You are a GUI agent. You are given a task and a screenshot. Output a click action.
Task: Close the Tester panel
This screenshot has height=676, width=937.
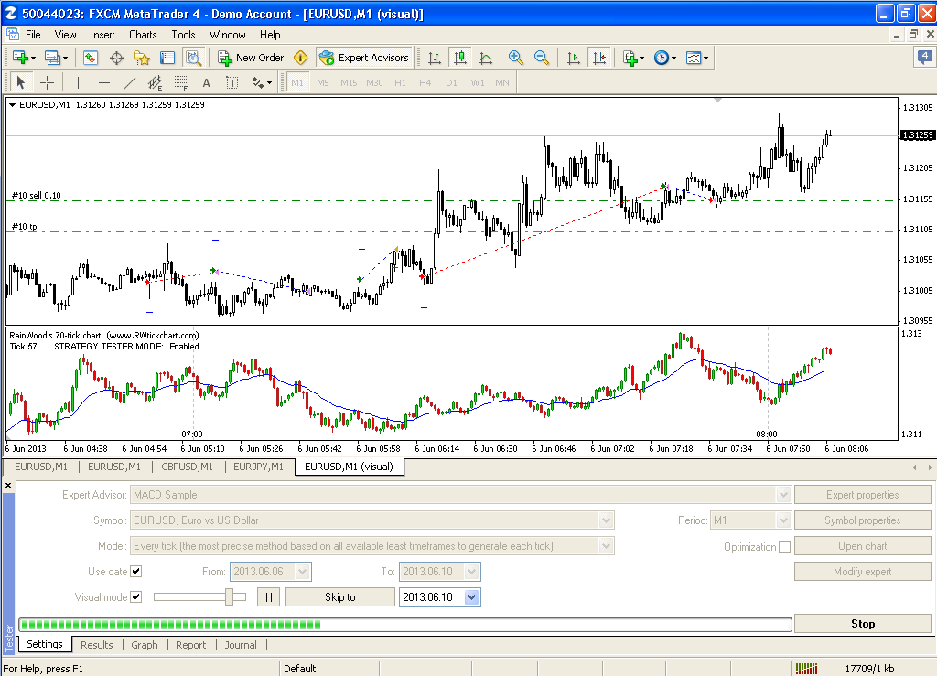8,485
